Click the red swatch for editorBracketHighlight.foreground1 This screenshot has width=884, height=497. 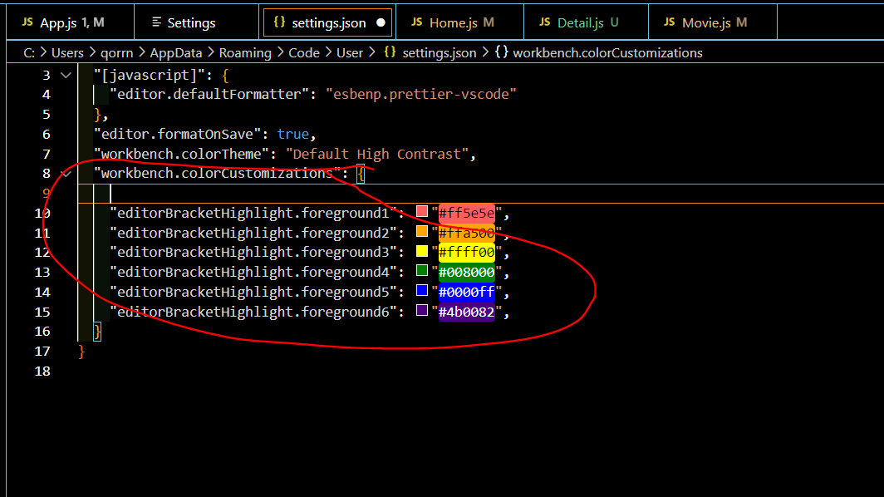422,213
